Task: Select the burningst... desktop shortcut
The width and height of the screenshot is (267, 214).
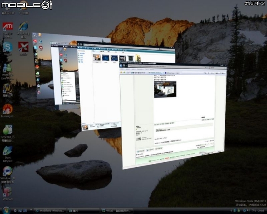Action: tap(8, 111)
